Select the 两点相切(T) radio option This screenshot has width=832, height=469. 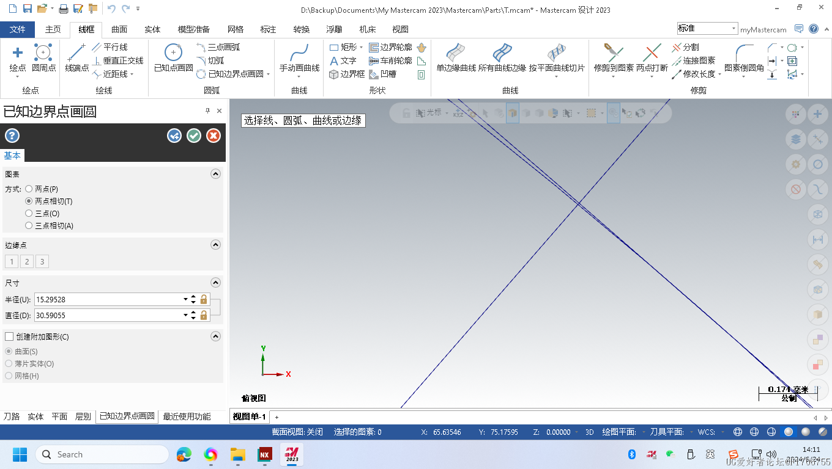(x=29, y=202)
